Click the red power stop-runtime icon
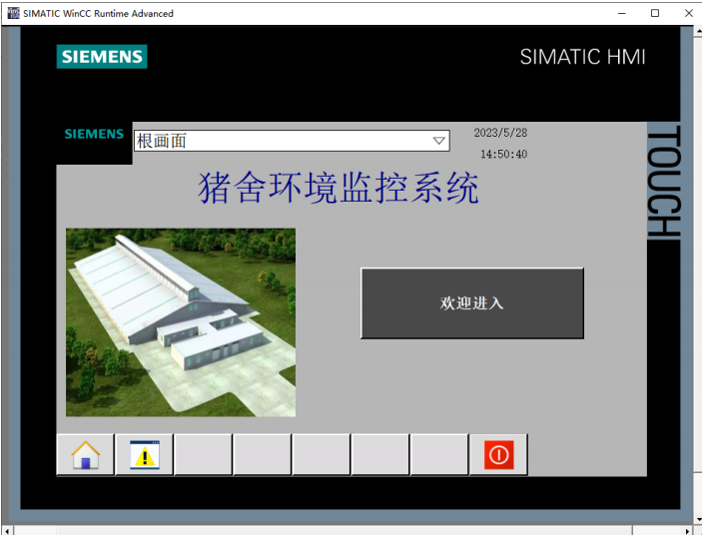The width and height of the screenshot is (702, 537). tap(498, 455)
